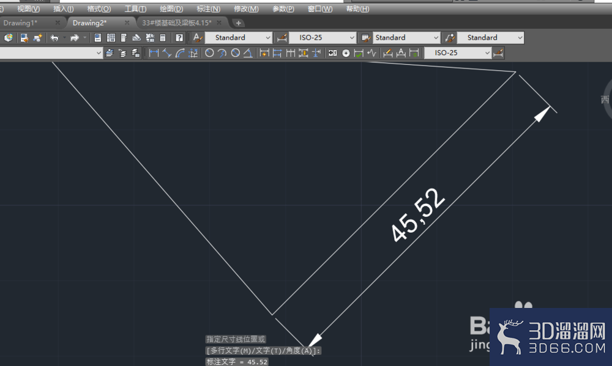This screenshot has width=612, height=366.
Task: Open the 格式(O) menu
Action: click(99, 9)
